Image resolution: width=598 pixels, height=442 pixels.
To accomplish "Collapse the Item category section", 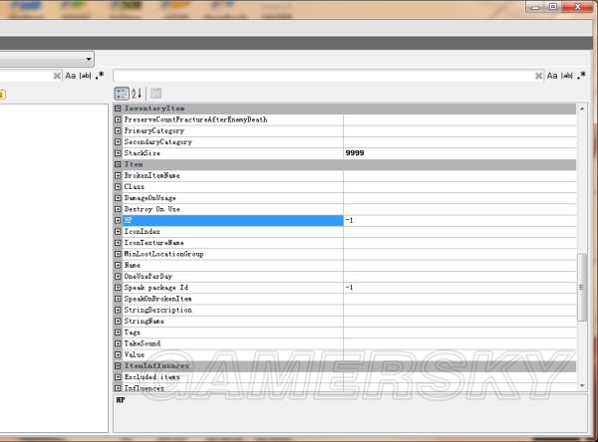I will click(x=119, y=164).
